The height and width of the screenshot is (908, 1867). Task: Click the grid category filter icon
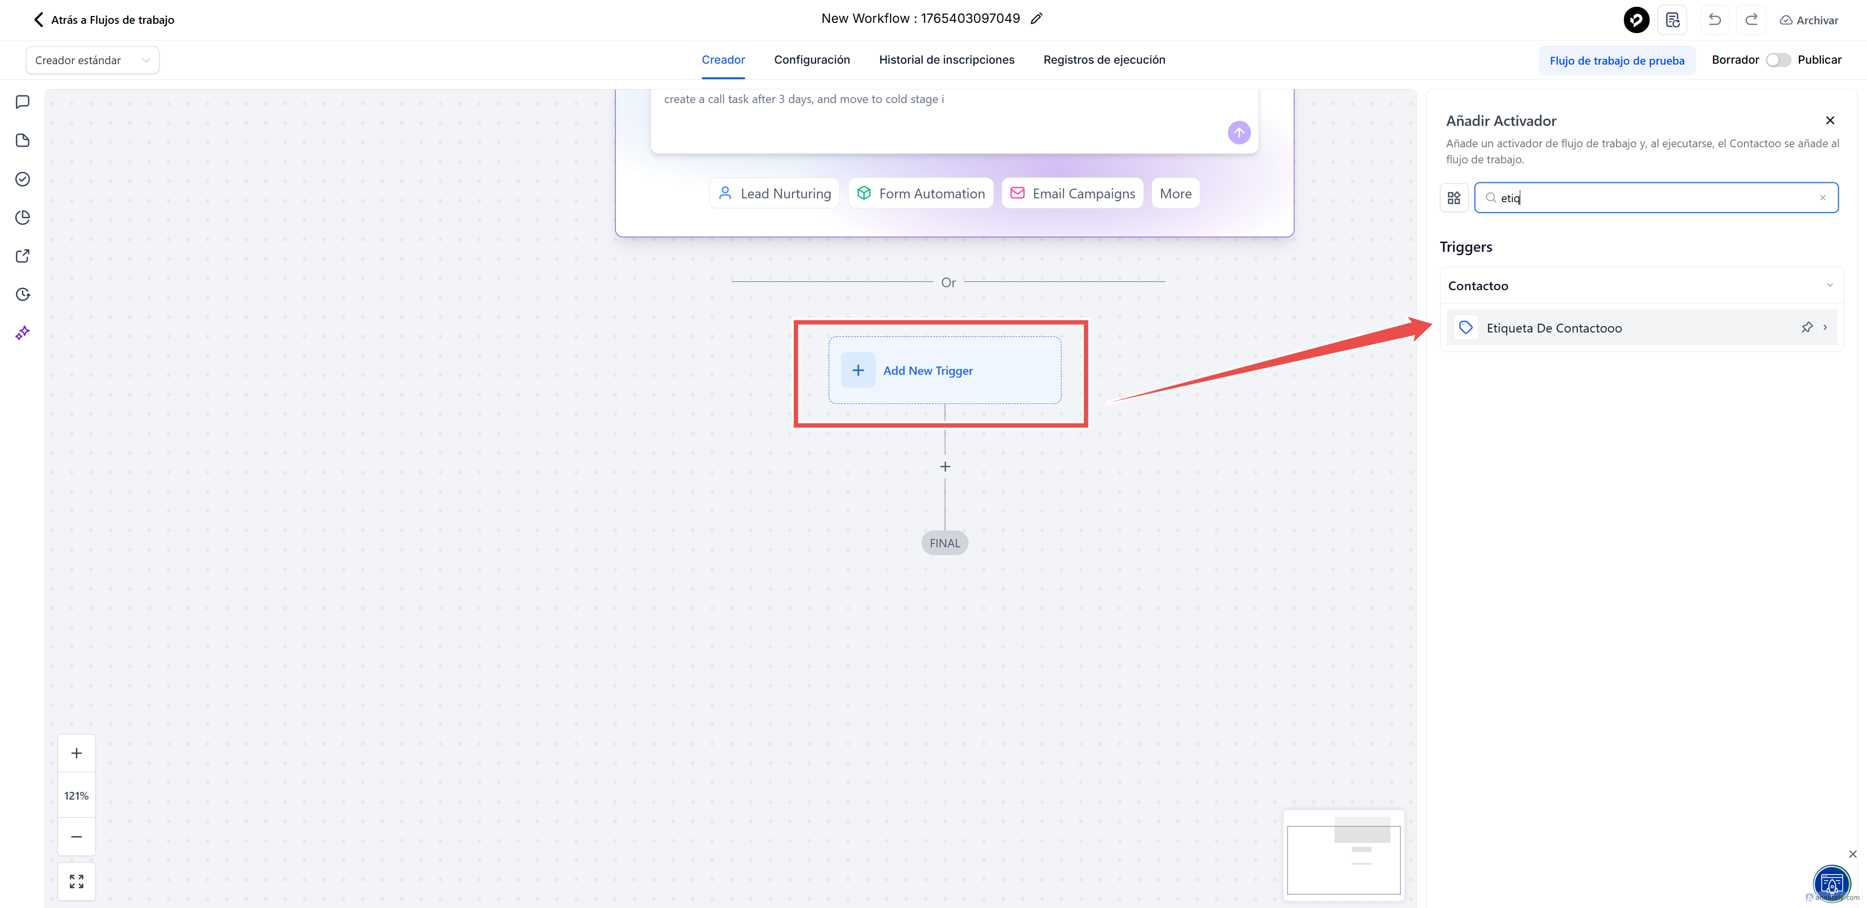tap(1454, 198)
